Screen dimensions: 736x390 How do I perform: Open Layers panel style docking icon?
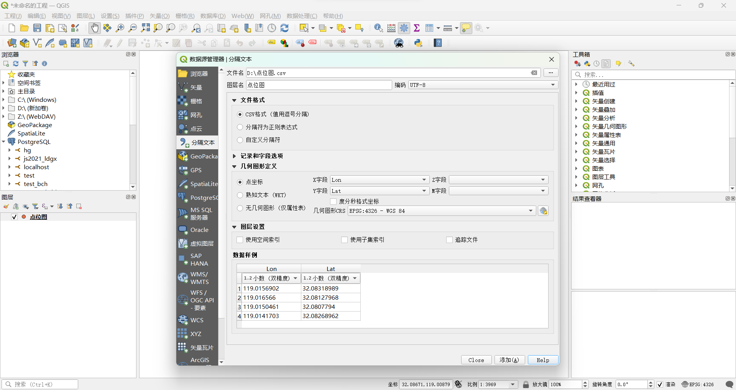pos(6,206)
